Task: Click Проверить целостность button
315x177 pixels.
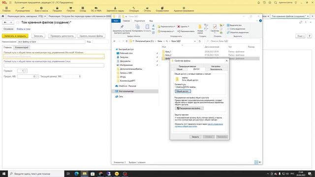Action: pyautogui.click(x=62, y=36)
